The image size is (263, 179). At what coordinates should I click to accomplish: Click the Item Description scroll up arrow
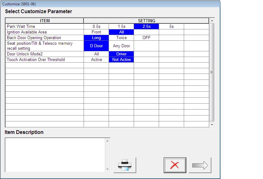coord(107,141)
